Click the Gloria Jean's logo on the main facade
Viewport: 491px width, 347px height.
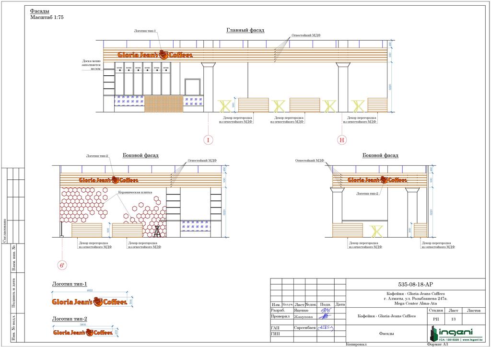tap(155, 55)
